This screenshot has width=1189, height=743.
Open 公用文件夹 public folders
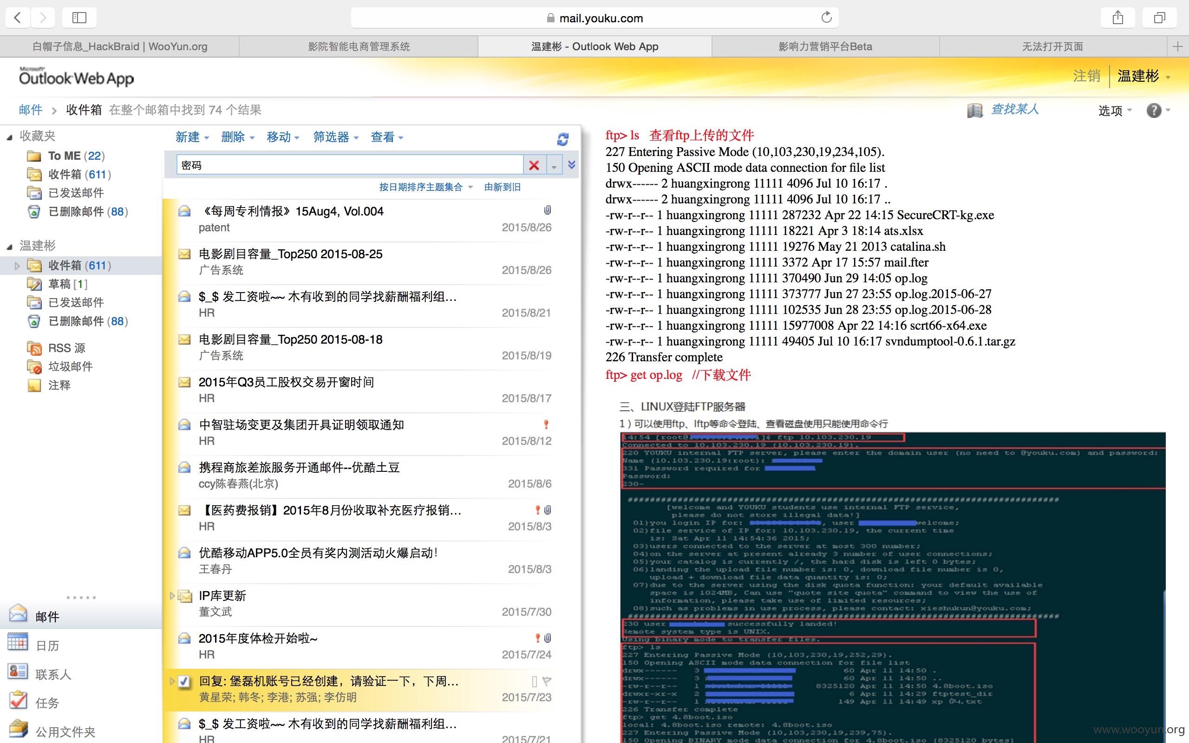point(80,731)
